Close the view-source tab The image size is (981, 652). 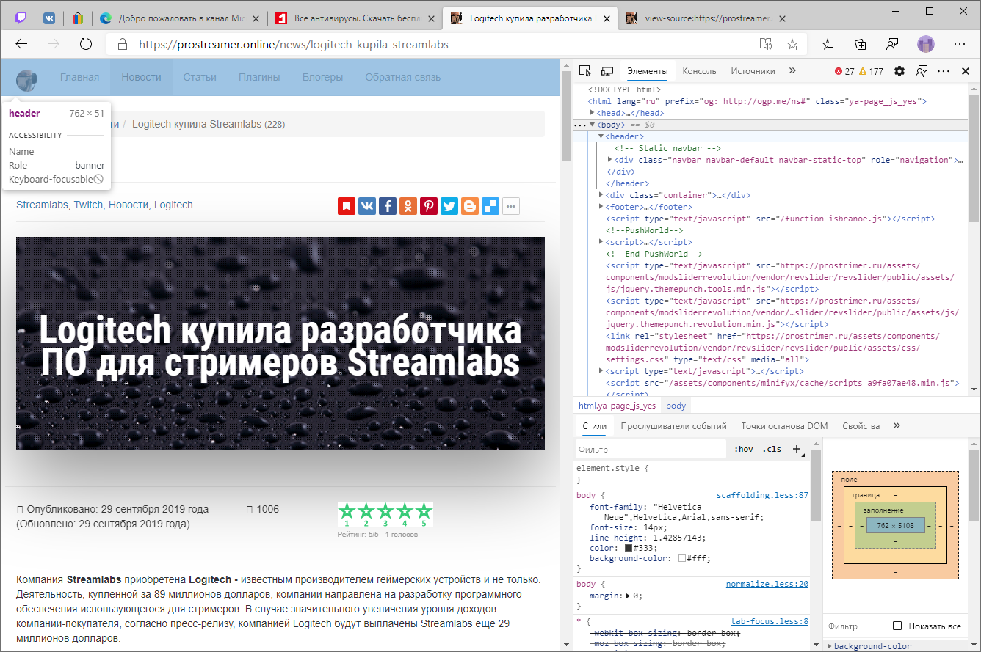[783, 18]
